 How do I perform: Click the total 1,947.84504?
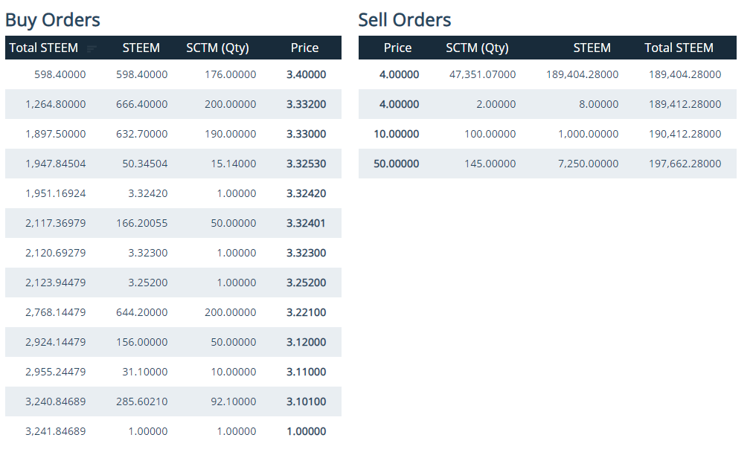pyautogui.click(x=56, y=164)
